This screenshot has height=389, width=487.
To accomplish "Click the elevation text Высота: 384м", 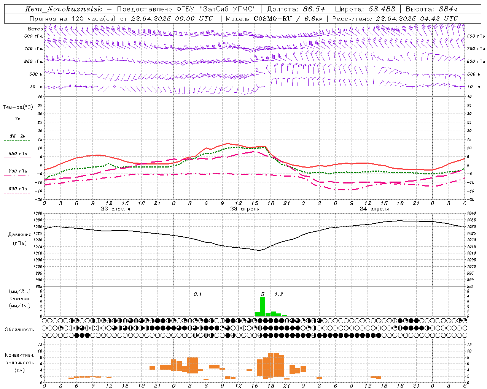I will click(x=431, y=9).
